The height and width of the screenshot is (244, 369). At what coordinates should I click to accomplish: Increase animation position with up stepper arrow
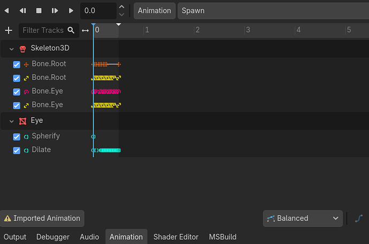(121, 7)
